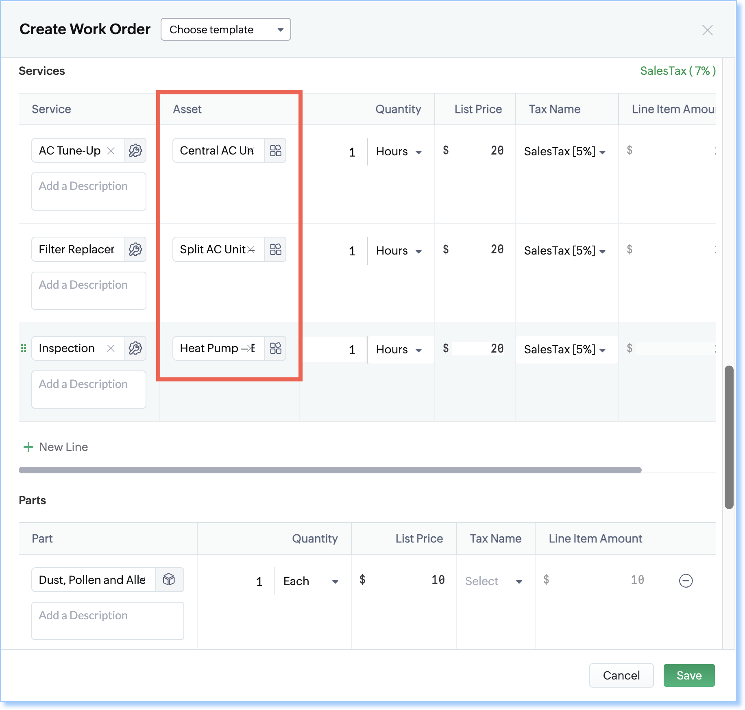Open the service lookup icon beside Filter Replacement
745x710 pixels.
click(x=136, y=249)
